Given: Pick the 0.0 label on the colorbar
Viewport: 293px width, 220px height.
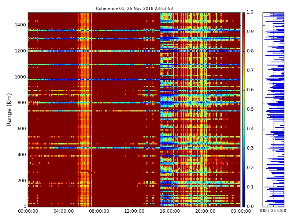Looking at the screenshot, I should pos(250,206).
